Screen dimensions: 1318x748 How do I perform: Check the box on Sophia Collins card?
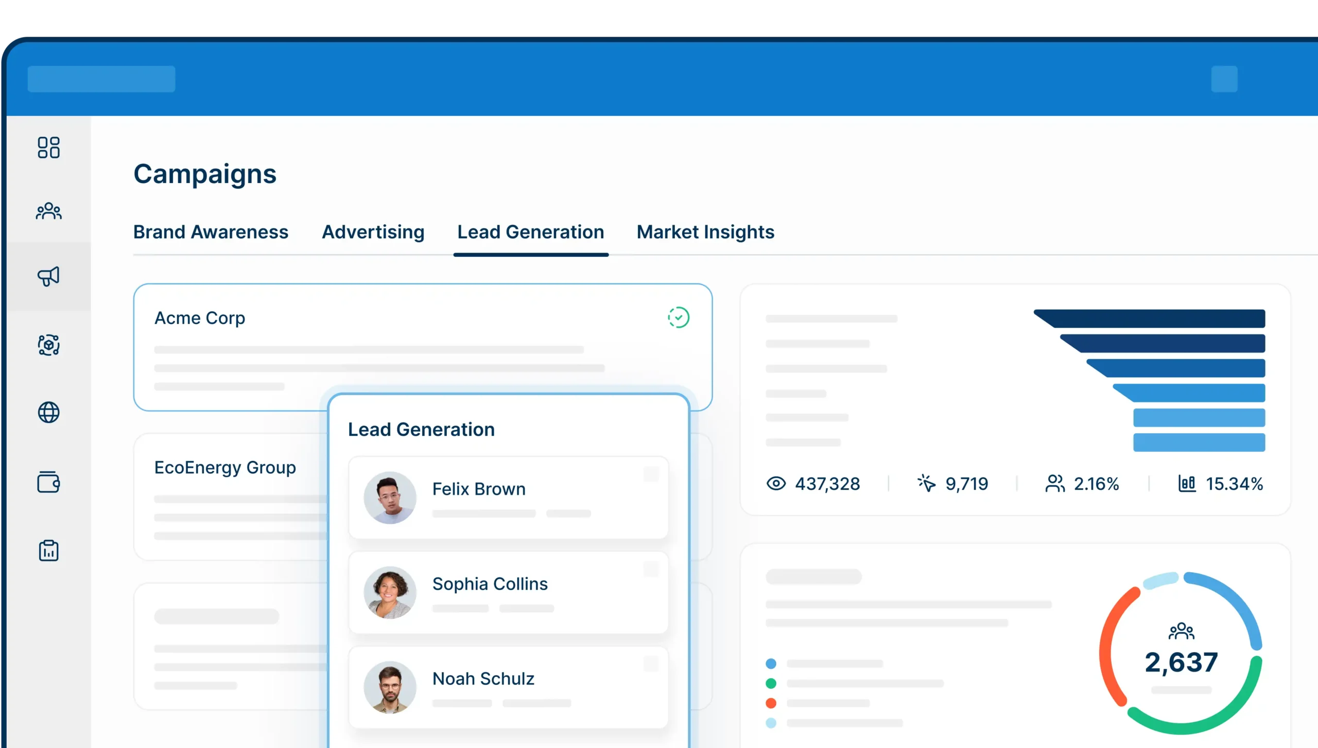pos(651,569)
